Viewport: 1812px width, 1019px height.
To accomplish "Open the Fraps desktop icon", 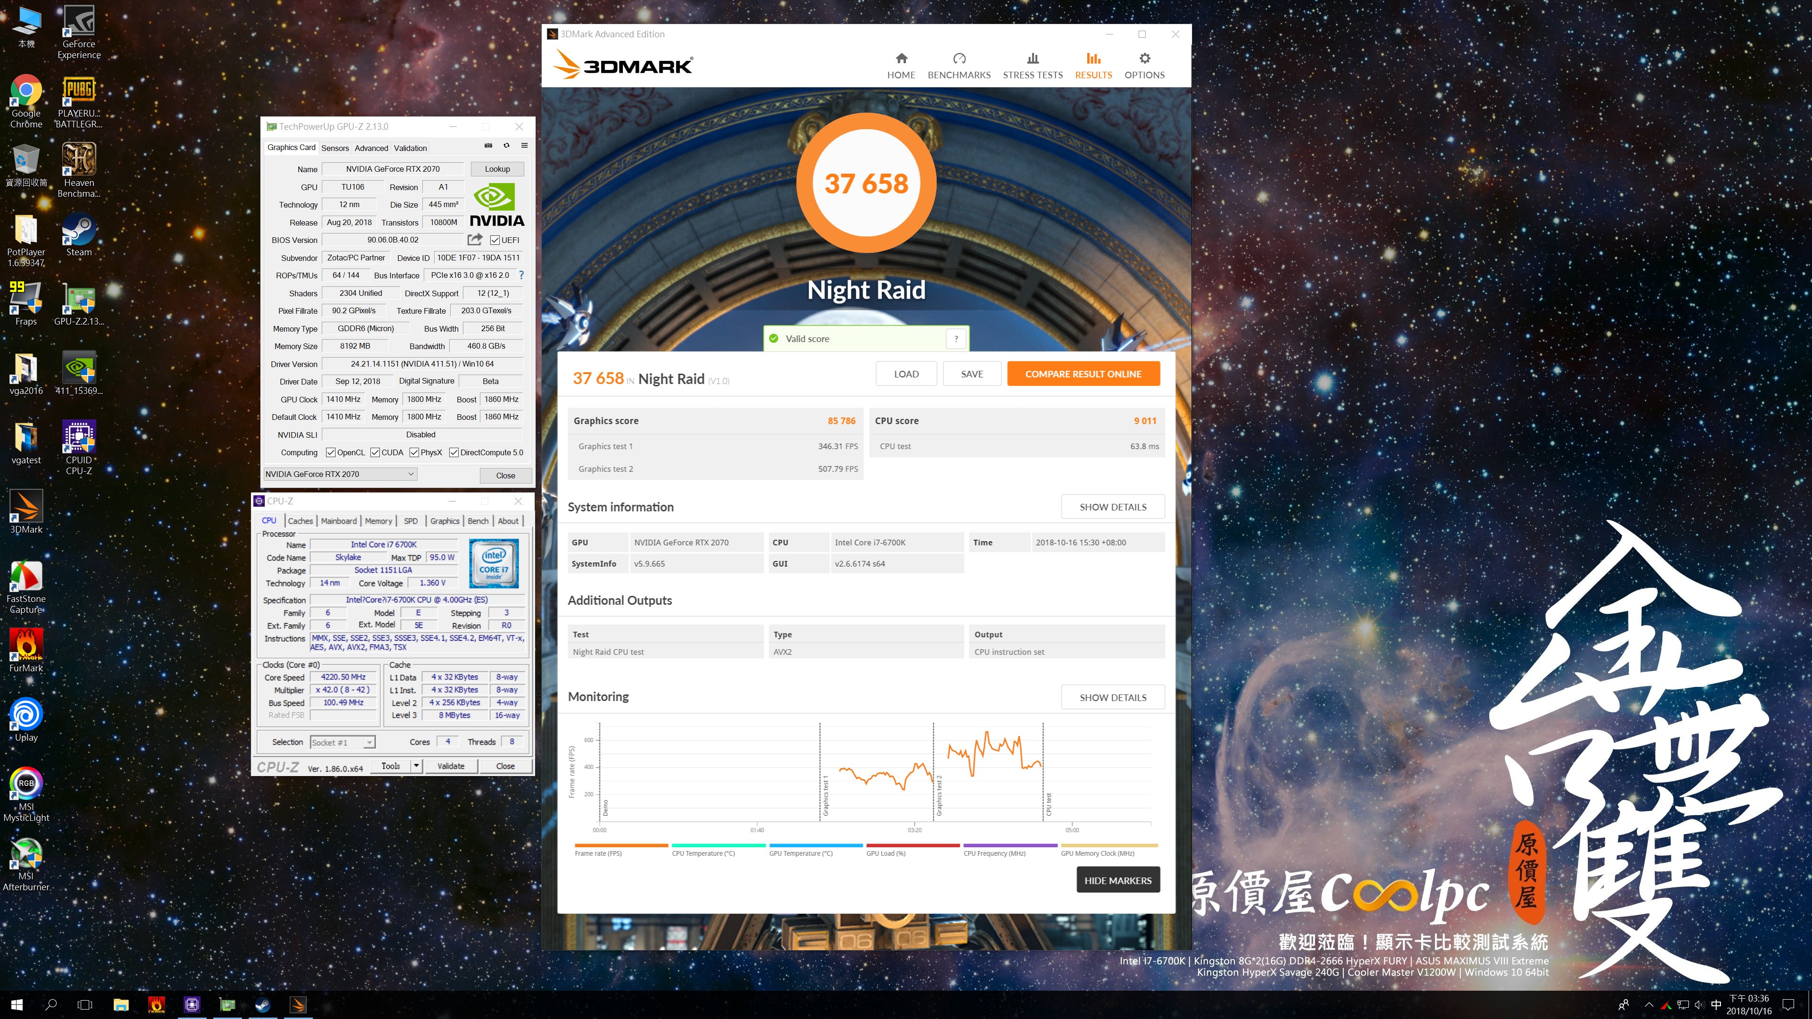I will (x=26, y=304).
